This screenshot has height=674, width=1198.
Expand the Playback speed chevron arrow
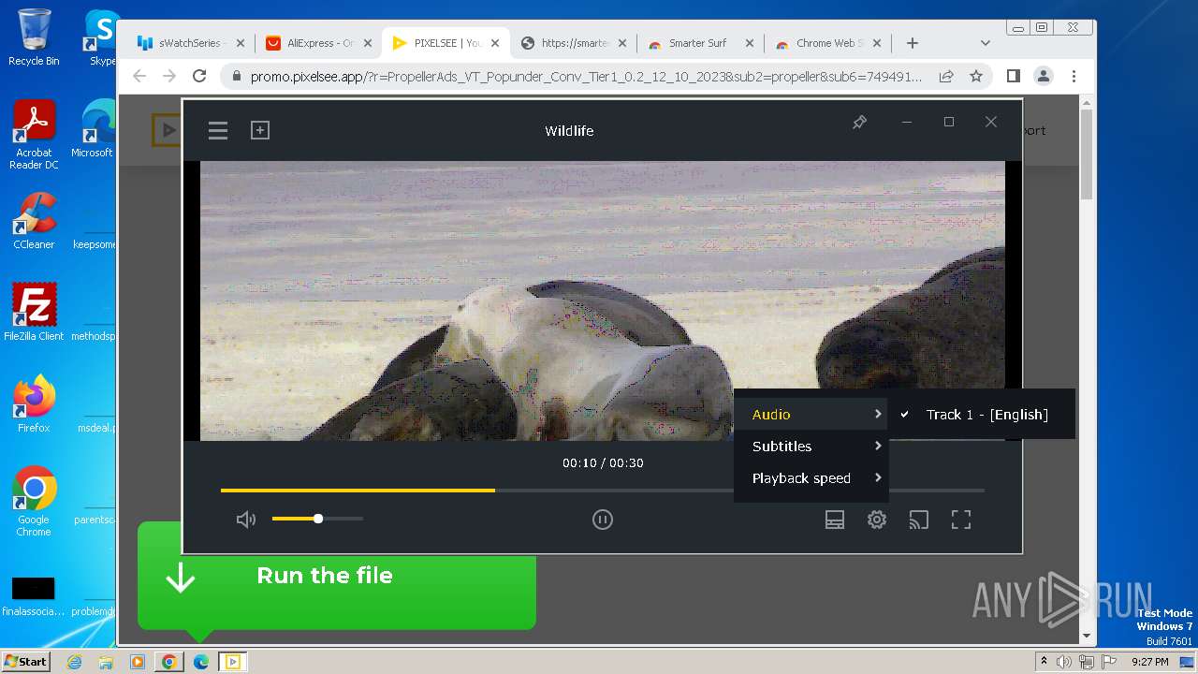[878, 477]
